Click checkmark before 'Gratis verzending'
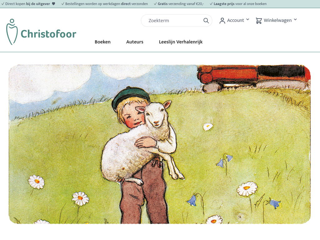The height and width of the screenshot is (240, 320). pyautogui.click(x=155, y=4)
